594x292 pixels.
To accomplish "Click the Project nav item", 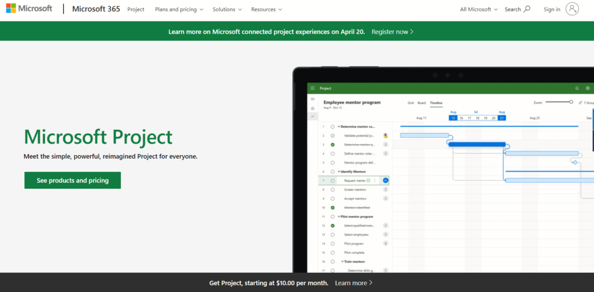I will tap(136, 9).
